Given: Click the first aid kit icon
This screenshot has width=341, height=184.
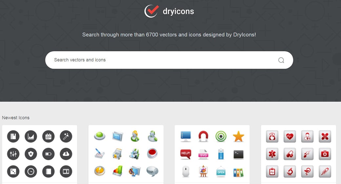Looking at the screenshot, I should tap(325, 154).
